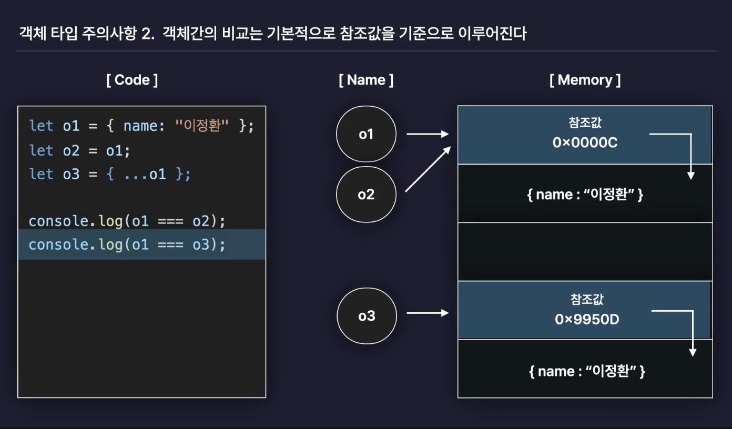Select the reference address 0×9950D
Screen dimensions: 732x429
(587, 319)
